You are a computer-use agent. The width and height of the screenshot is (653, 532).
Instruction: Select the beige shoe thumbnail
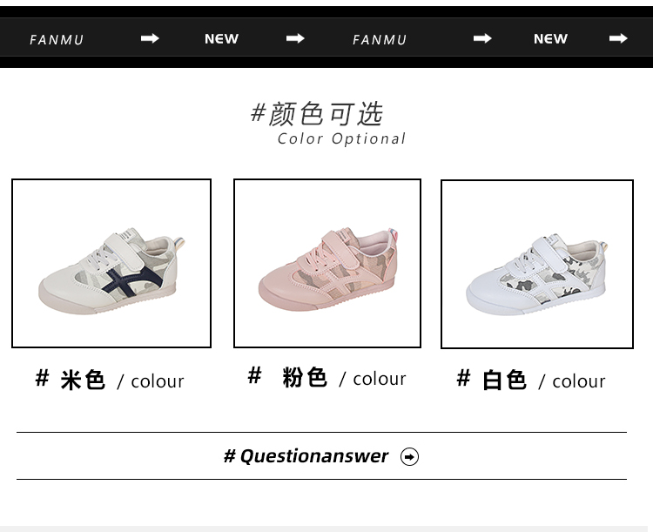(111, 263)
